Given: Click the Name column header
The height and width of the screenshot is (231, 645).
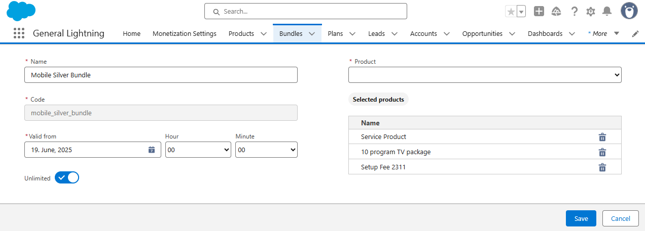Looking at the screenshot, I should click(370, 123).
